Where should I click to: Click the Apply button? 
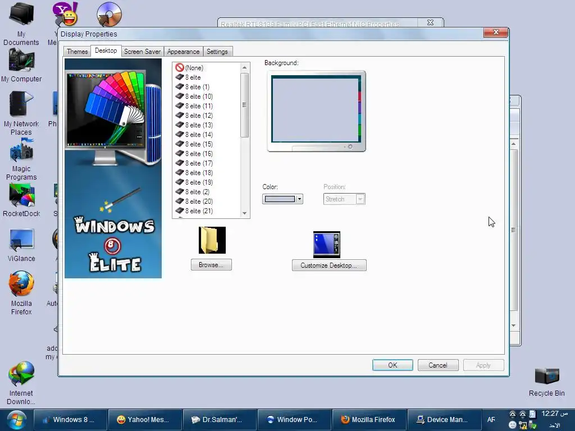(x=483, y=365)
